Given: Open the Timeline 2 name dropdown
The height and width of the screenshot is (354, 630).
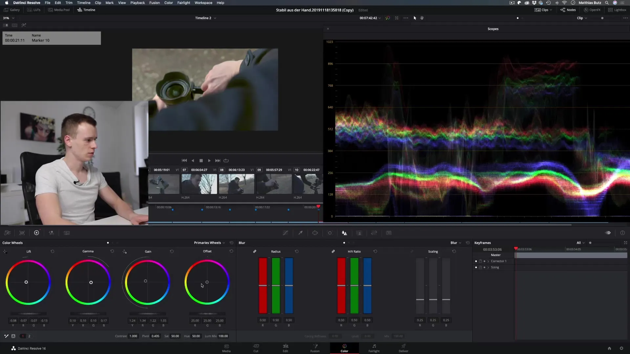Looking at the screenshot, I should (206, 18).
